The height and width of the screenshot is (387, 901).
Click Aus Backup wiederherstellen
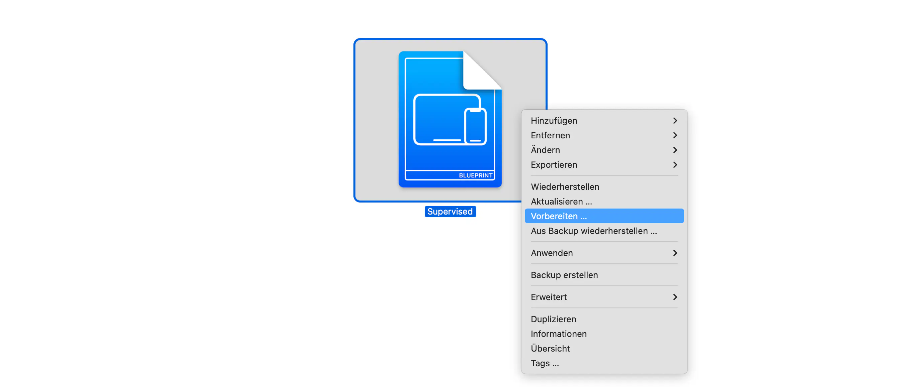pos(594,231)
